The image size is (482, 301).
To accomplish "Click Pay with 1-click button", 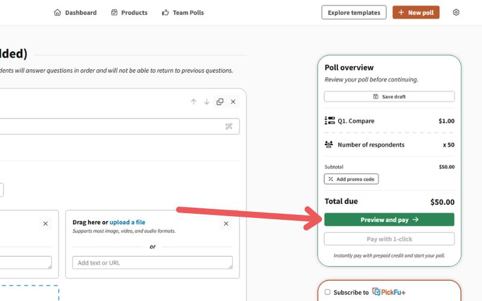I will pos(389,239).
